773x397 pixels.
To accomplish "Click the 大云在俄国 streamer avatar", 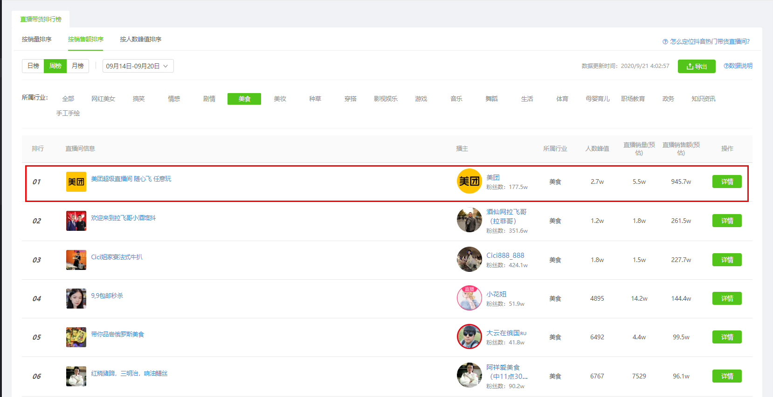I will 469,336.
